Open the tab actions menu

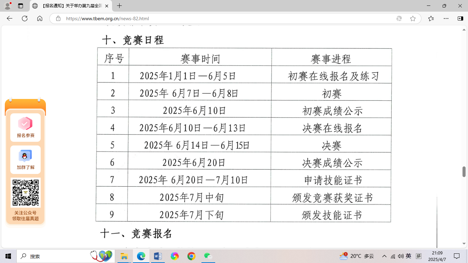click(x=21, y=6)
